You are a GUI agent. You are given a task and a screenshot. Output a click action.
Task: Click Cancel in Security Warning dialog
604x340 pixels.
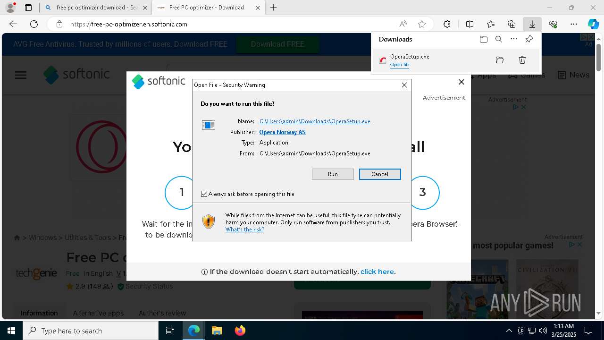pos(380,174)
